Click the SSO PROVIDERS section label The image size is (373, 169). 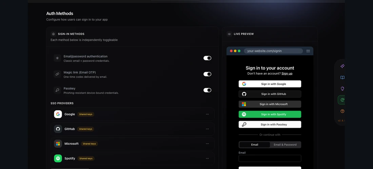[x=62, y=103]
